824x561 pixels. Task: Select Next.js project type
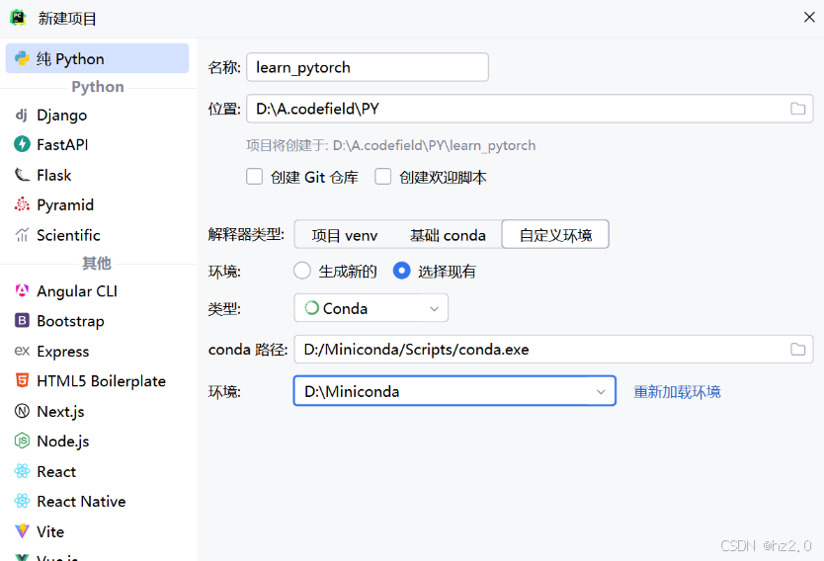97,411
